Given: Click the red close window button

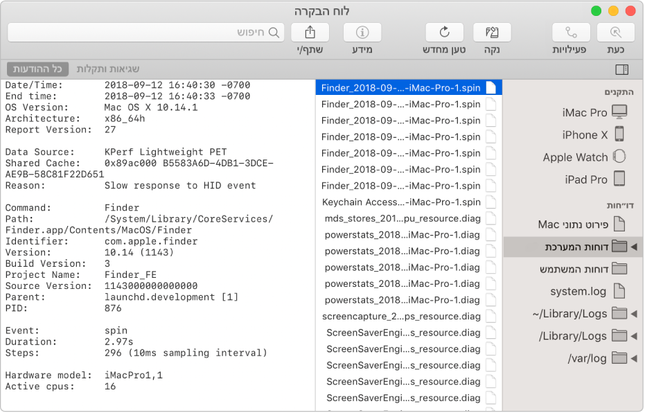Looking at the screenshot, I should point(630,11).
